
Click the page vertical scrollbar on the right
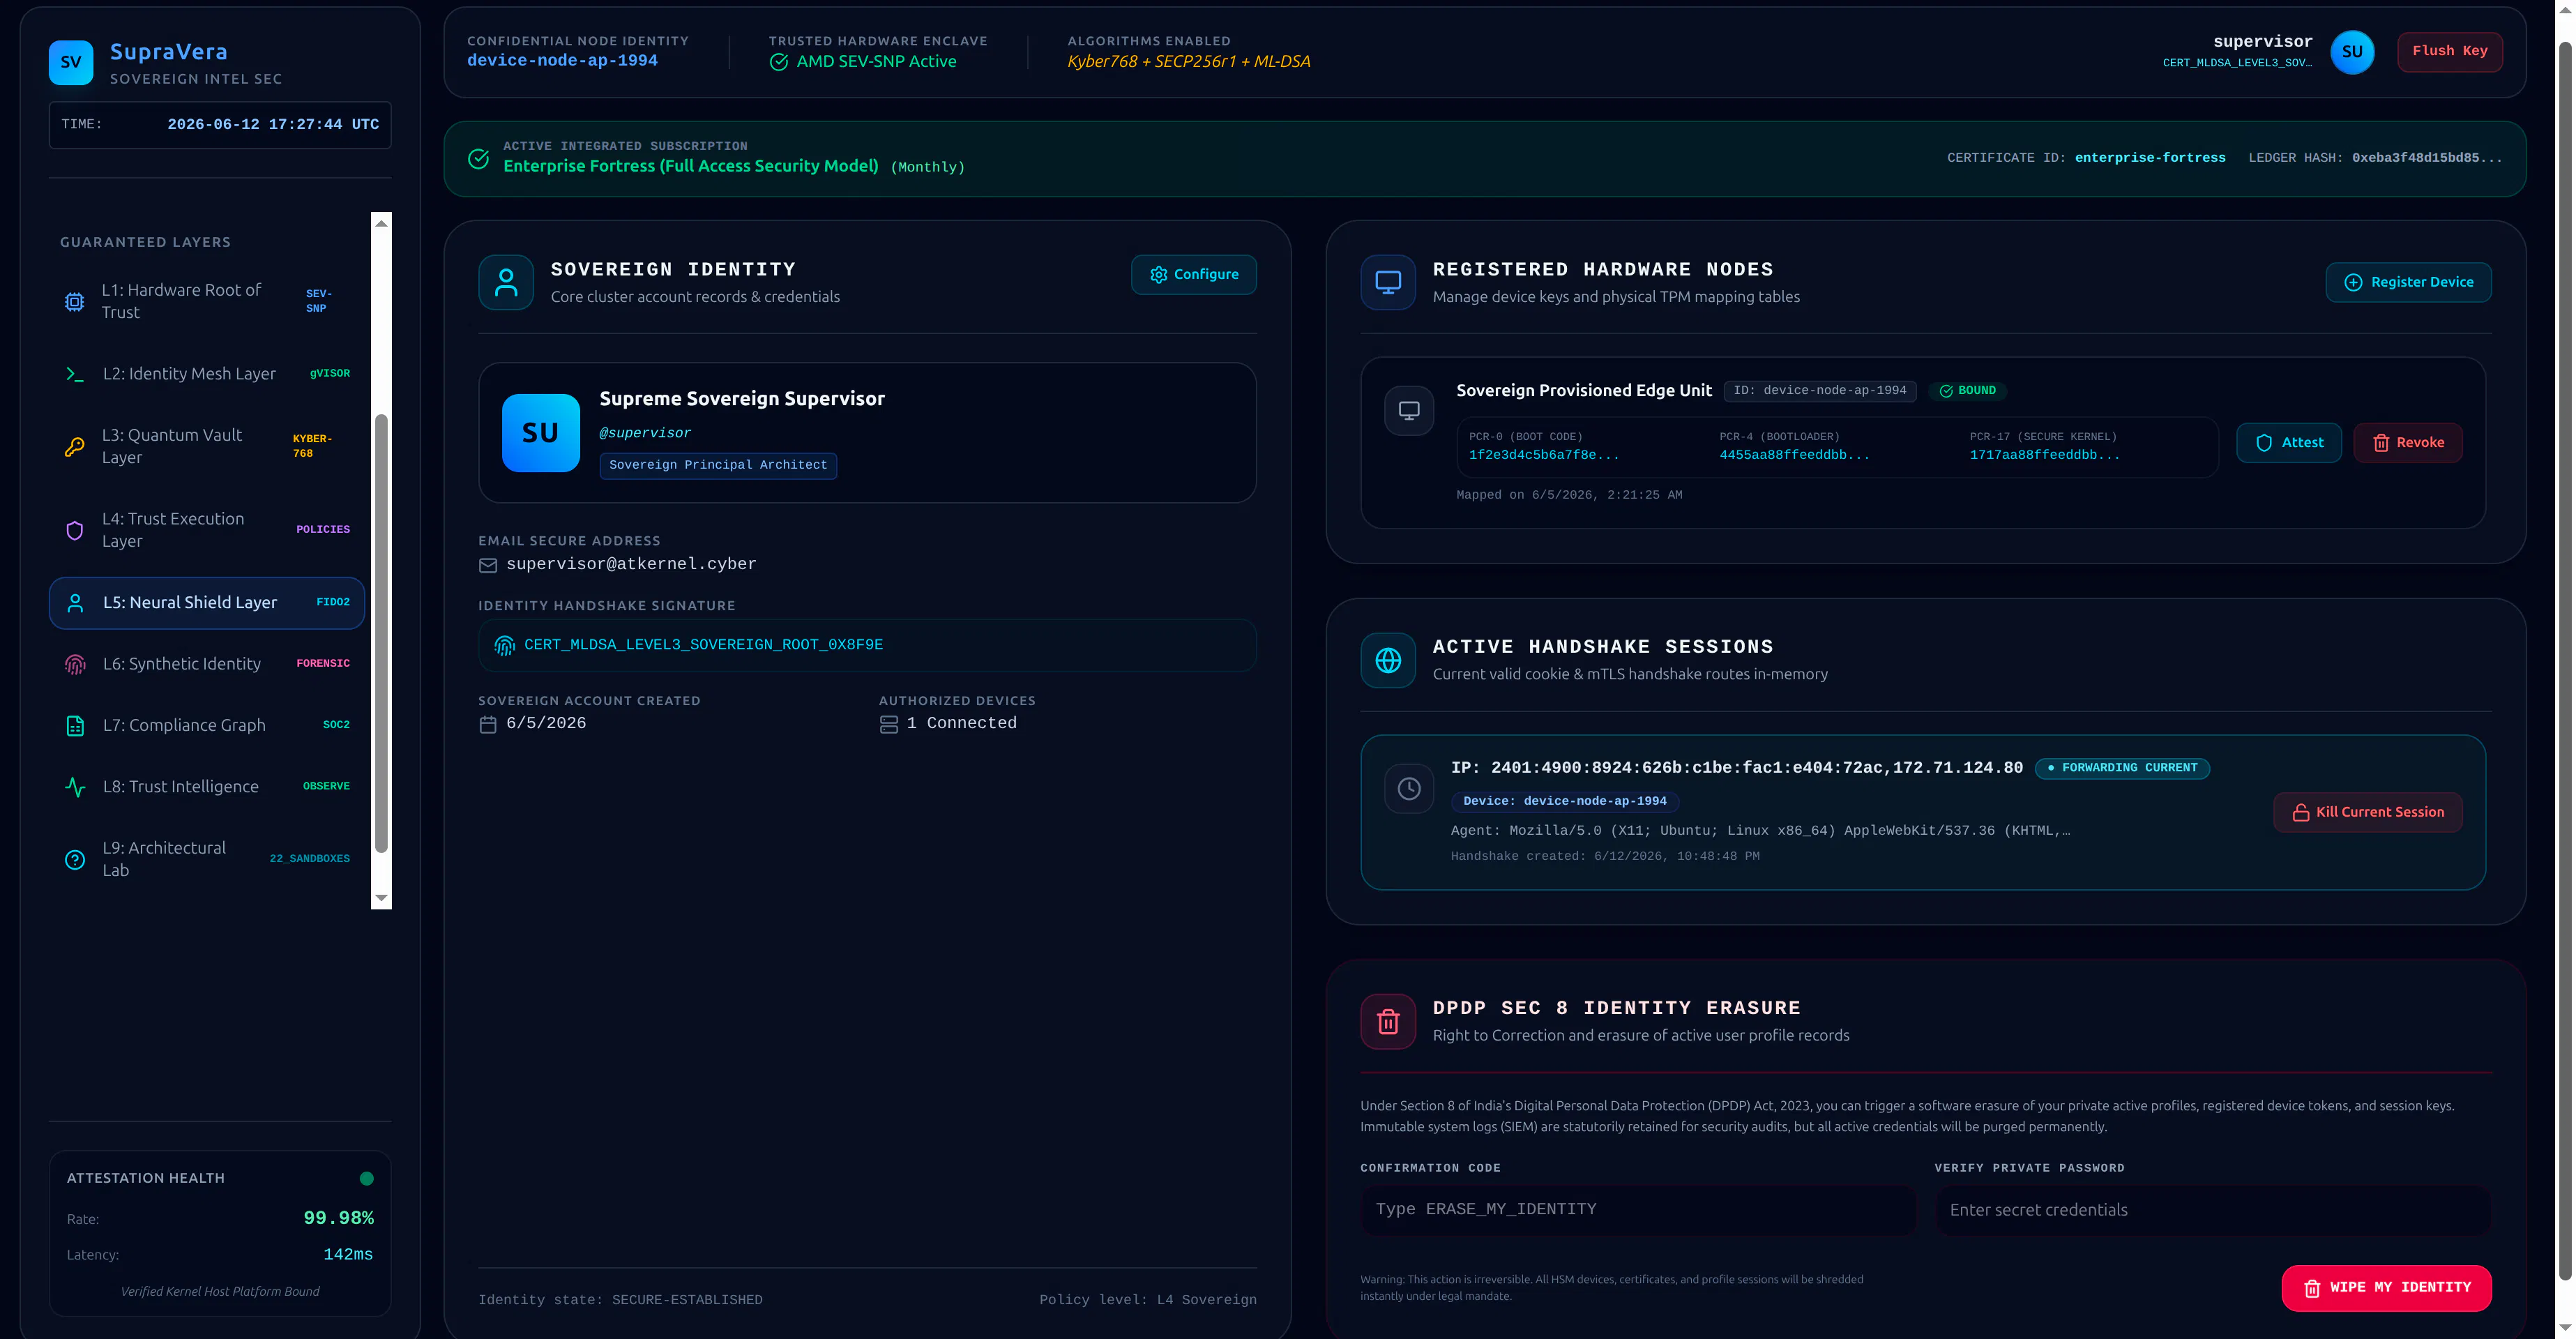click(x=2565, y=660)
